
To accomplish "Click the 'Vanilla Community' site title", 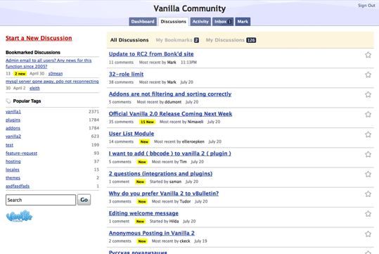I will [x=190, y=8].
